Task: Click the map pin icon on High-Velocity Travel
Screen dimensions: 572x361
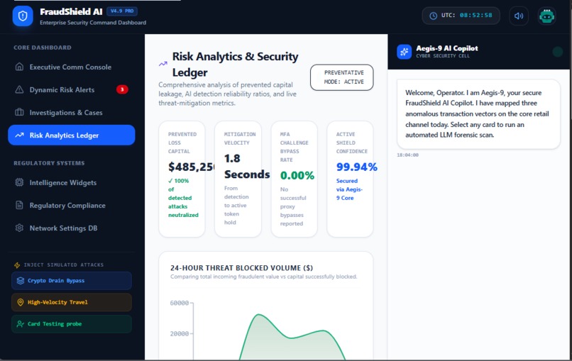Action: coord(21,302)
